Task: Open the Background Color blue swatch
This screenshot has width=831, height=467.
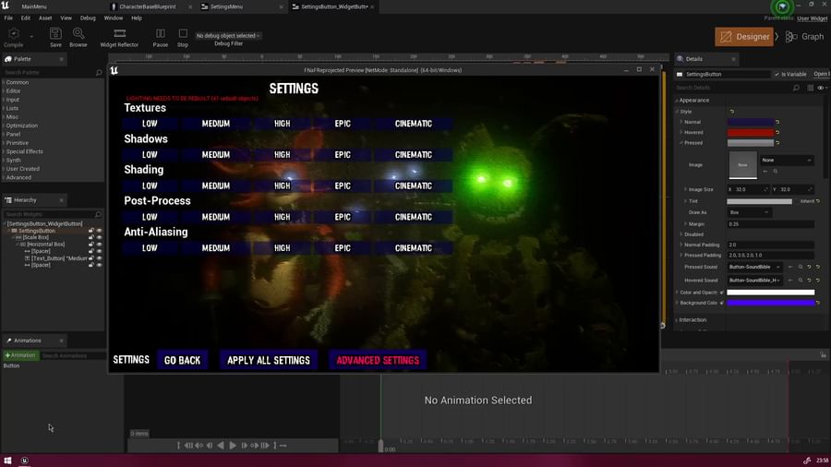Action: tap(771, 303)
